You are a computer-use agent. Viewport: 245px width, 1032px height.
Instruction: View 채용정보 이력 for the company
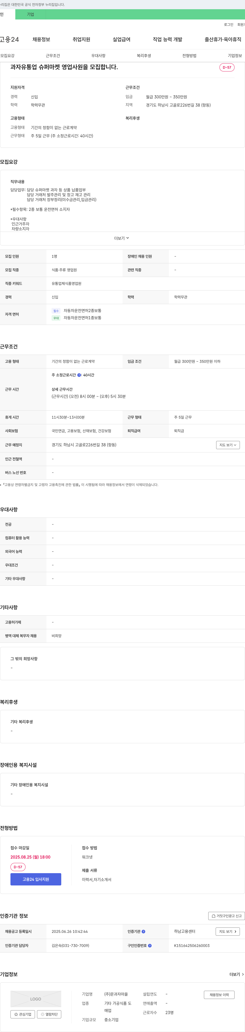point(219,995)
